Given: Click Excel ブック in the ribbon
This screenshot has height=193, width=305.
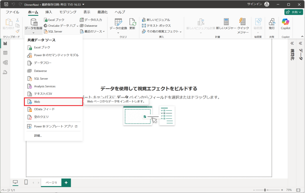Looking at the screenshot, I should 54,20.
